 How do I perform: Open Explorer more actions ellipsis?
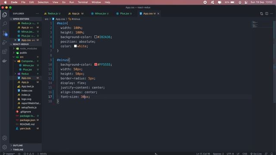pos(38,13)
